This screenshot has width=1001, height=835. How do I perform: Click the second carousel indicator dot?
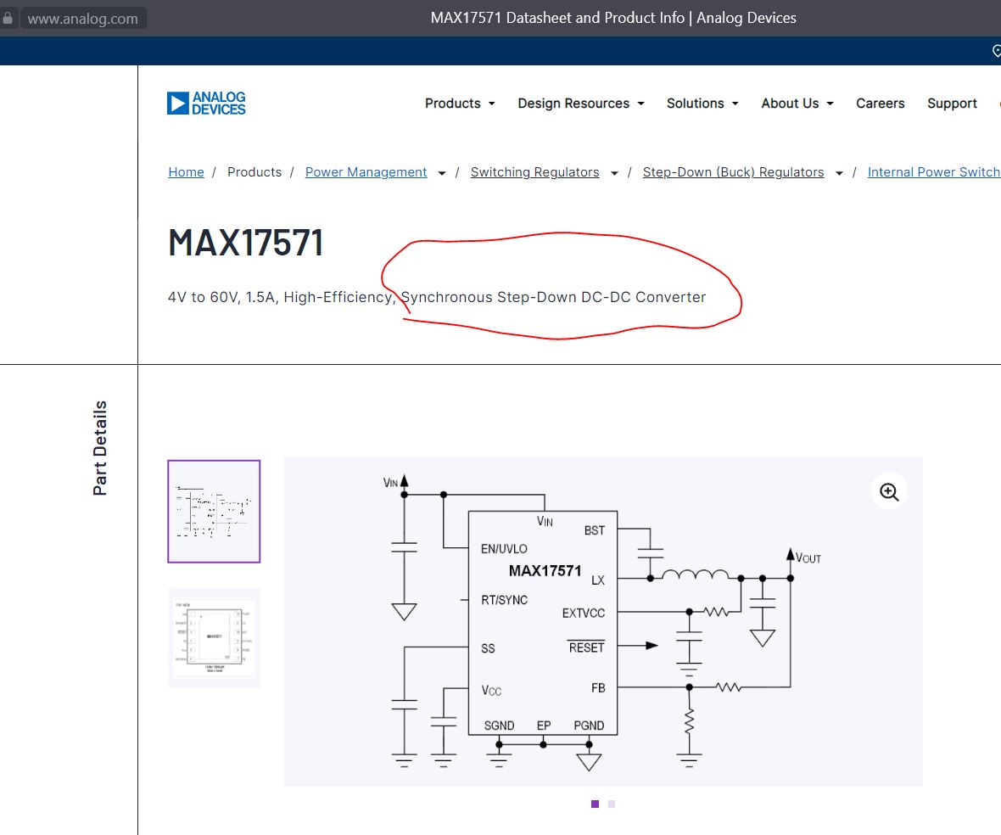(x=612, y=804)
